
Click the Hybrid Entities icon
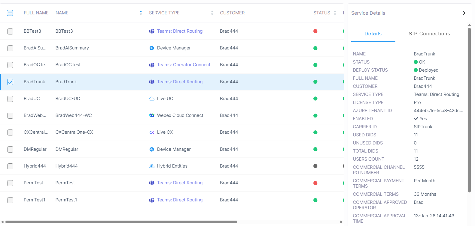(152, 166)
